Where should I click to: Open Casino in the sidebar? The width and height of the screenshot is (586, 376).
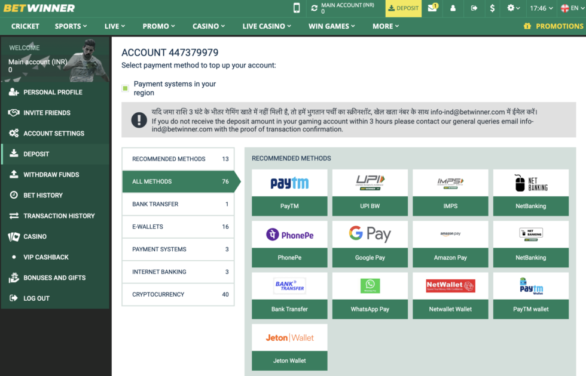pyautogui.click(x=55, y=236)
